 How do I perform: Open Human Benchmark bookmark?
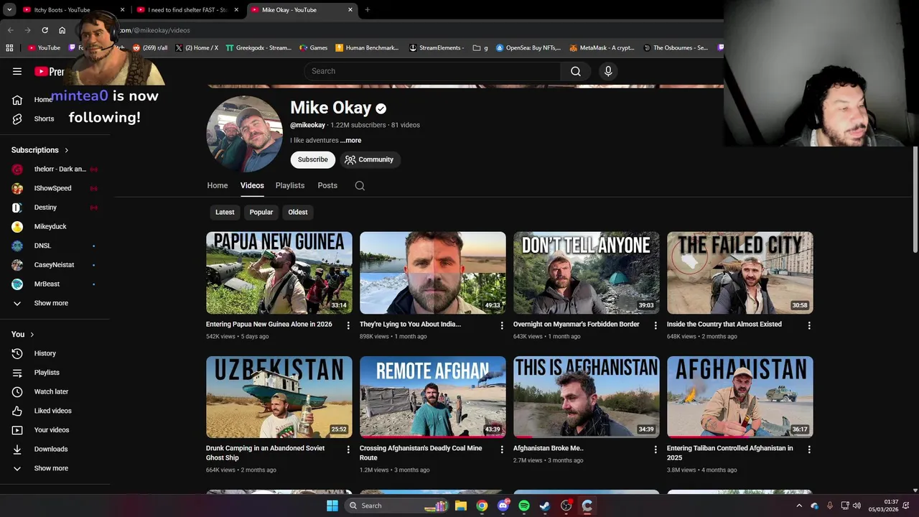[x=367, y=48]
